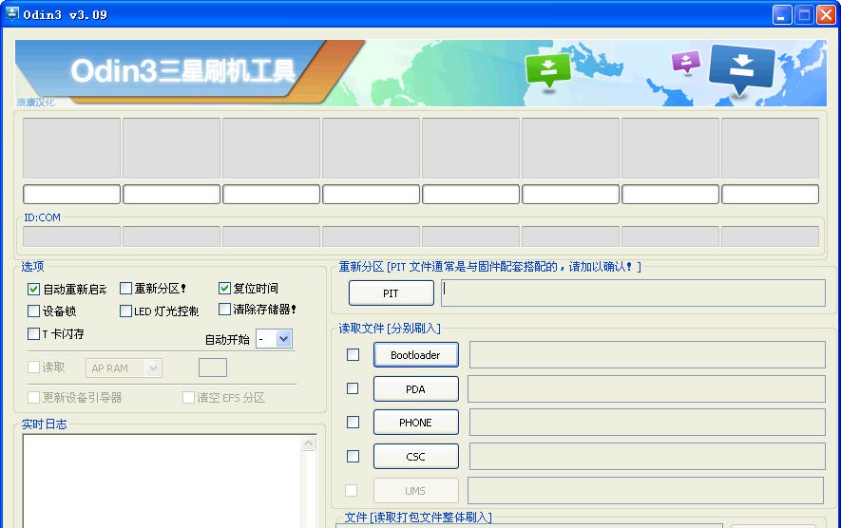The image size is (841, 528).
Task: Click the 读取文件 [分别刷入] label
Action: point(390,328)
